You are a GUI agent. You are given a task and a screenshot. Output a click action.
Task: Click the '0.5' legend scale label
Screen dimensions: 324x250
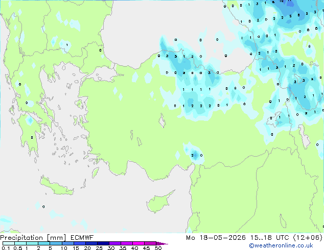coord(17,248)
